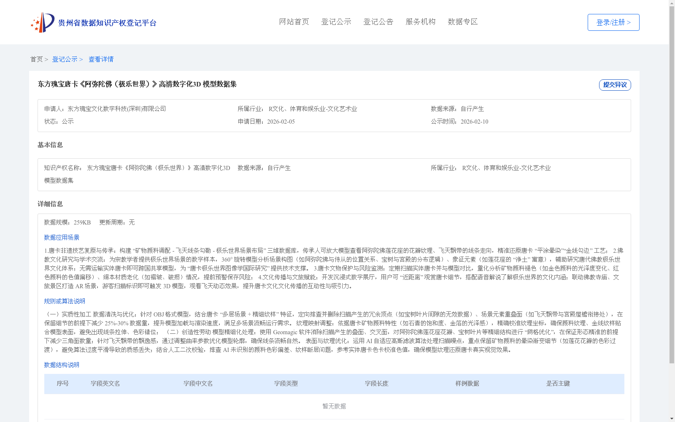The width and height of the screenshot is (675, 422).
Task: Open the 登记公告 menu item
Action: [x=378, y=22]
